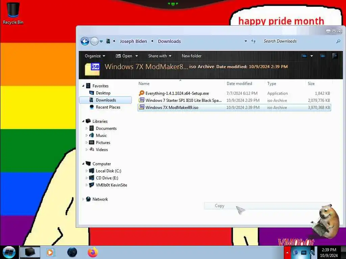Collapse the Libraries group

coord(83,121)
